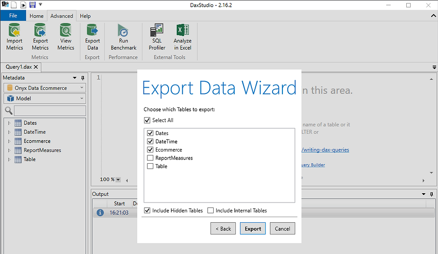
Task: Click editor horizontal scrollbar left arrow
Action: point(127,181)
